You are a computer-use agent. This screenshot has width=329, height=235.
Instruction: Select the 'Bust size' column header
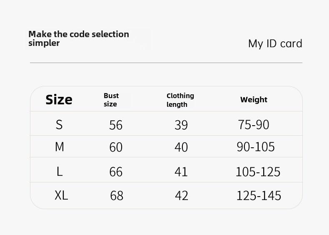(111, 100)
